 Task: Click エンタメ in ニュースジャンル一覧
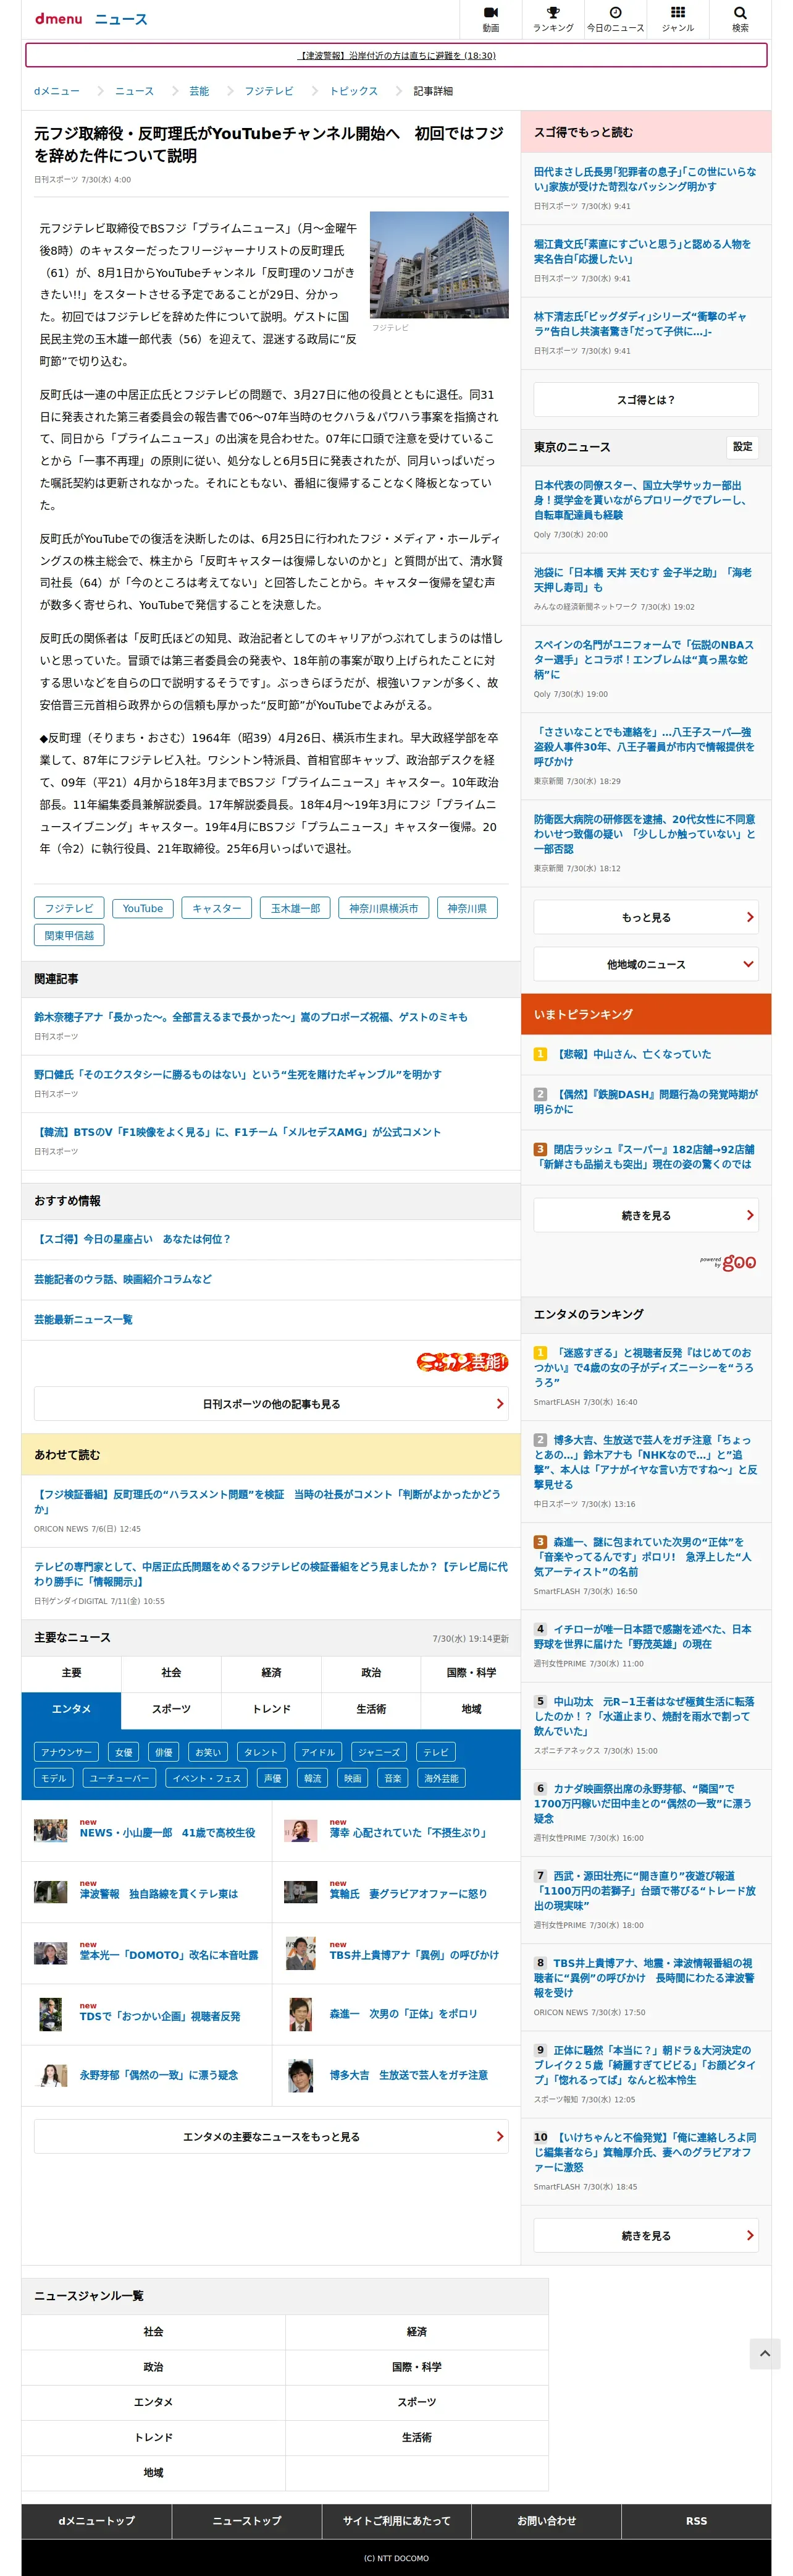(154, 2402)
